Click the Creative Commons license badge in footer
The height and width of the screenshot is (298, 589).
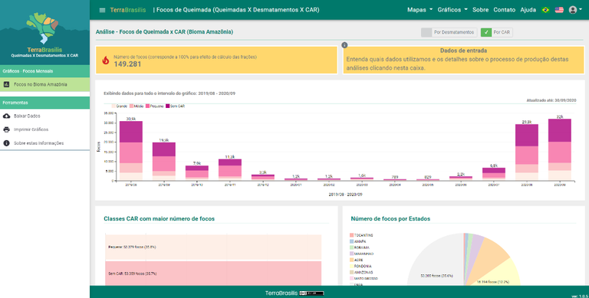311,293
